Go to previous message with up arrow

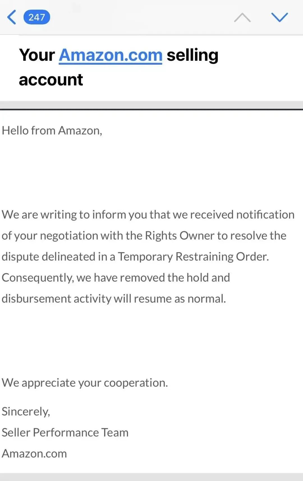242,17
